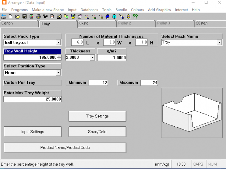The image size is (226, 169).
Task: Click the Maximum cartons per tray field
Action: pyautogui.click(x=149, y=83)
